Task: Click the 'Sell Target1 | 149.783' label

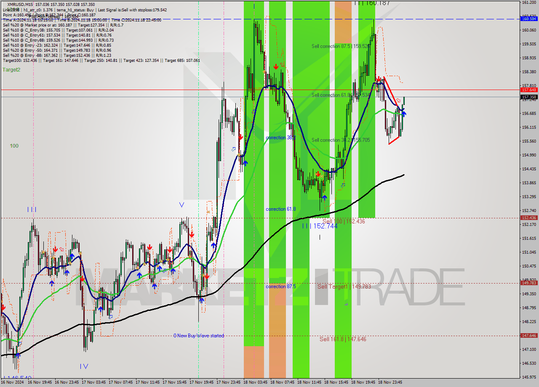Action: coord(344,286)
